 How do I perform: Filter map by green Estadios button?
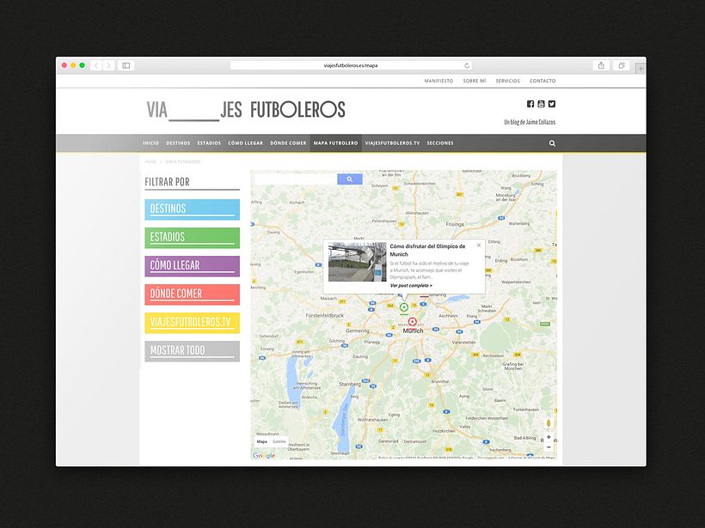click(x=192, y=238)
